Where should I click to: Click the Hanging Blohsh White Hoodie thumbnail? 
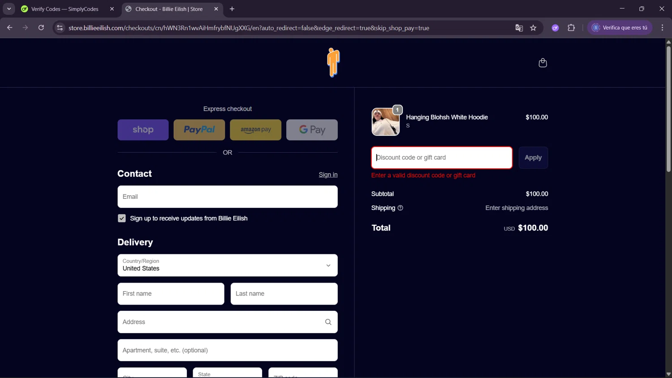[x=385, y=122]
